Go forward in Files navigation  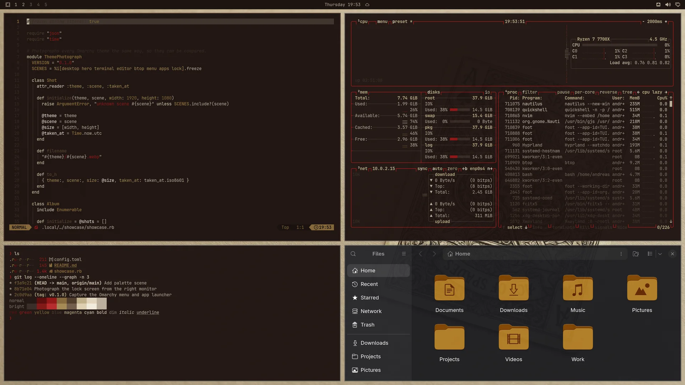(x=434, y=254)
